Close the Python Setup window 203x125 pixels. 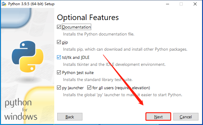coord(195,4)
